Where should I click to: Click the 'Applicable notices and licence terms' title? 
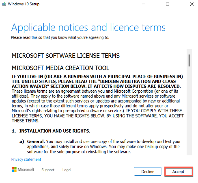(x=88, y=28)
